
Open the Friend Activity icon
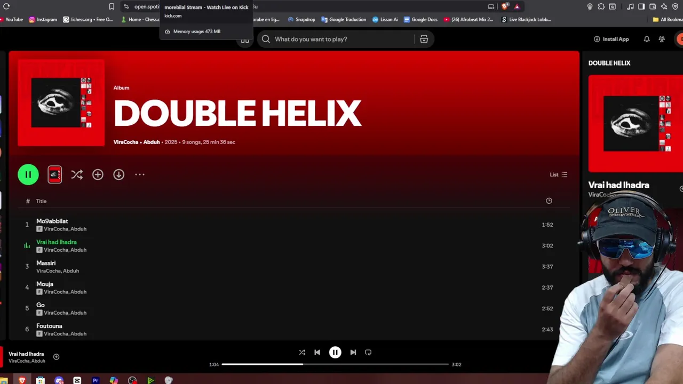point(662,39)
